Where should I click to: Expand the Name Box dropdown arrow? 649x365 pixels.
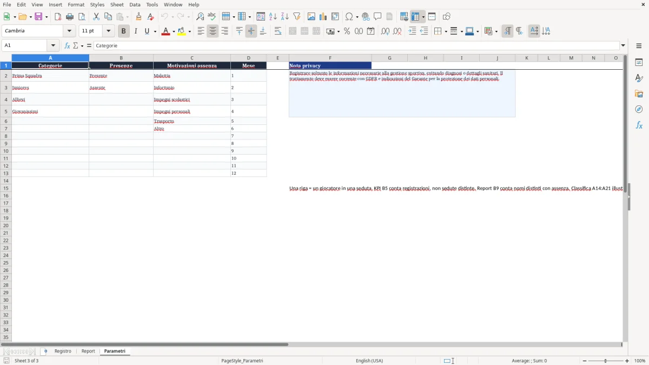coord(54,46)
